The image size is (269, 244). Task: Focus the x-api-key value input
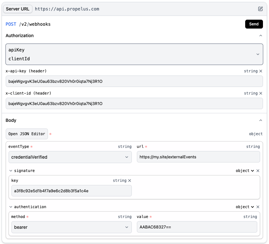point(134,82)
